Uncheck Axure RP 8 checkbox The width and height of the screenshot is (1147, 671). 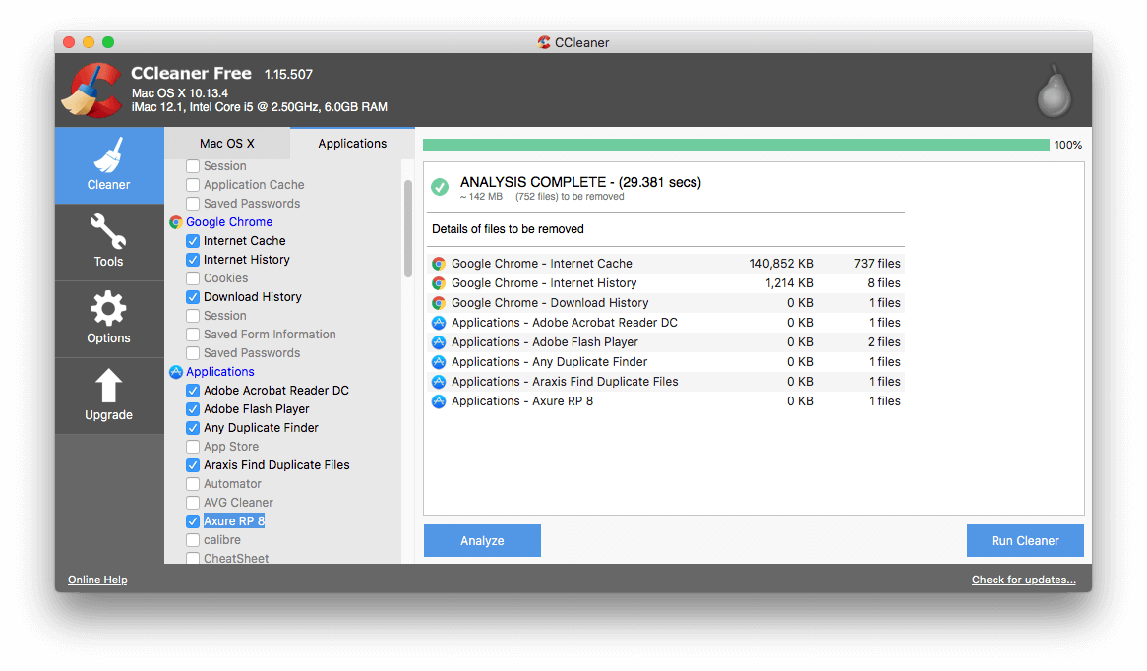tap(193, 521)
